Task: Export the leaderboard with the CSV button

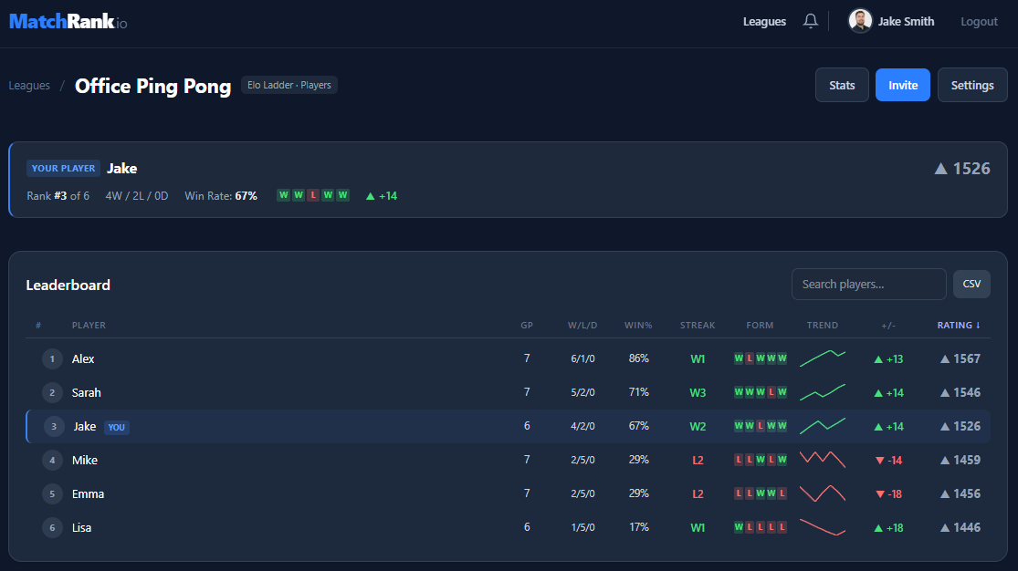Action: click(971, 284)
